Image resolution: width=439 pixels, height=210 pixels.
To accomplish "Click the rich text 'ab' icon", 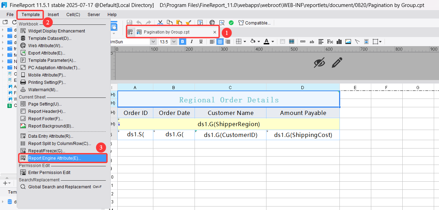I will click(x=312, y=42).
